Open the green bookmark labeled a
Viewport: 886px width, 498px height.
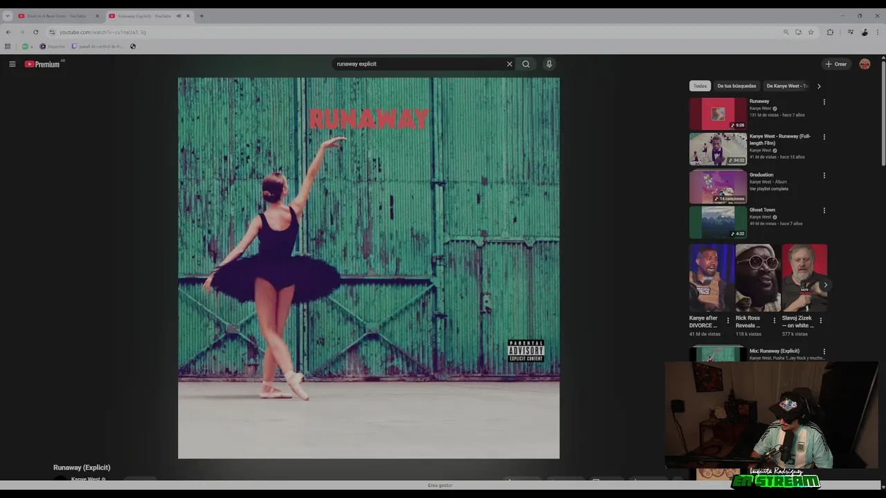(27, 46)
